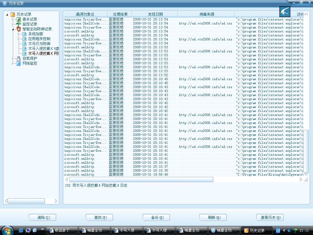Sort by 病毒来源 column header
Image resolution: width=313 pixels, height=235 pixels.
coord(206,14)
